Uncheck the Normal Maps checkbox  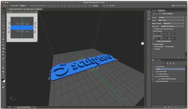[154, 46]
